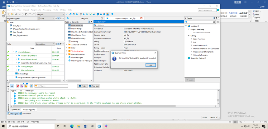The image size is (268, 129).
Task: Toggle the pin icon on Project Navigator panel
Action: point(59,18)
